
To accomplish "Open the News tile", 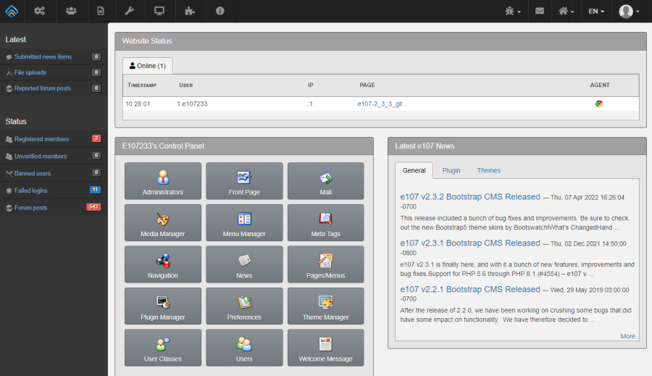I will click(244, 264).
